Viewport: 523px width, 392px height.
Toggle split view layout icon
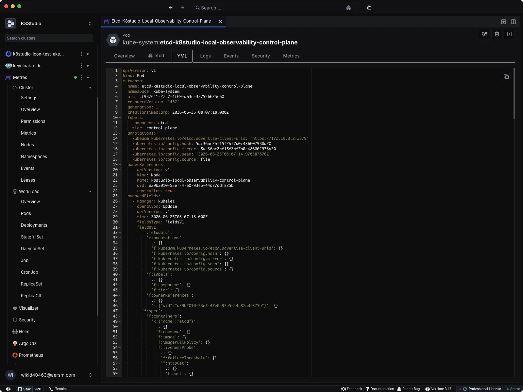(513, 22)
